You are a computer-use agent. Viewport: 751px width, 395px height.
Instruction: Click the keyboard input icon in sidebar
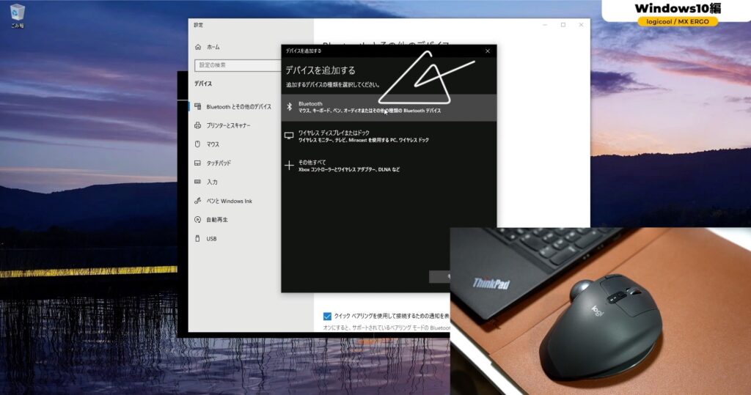[197, 182]
